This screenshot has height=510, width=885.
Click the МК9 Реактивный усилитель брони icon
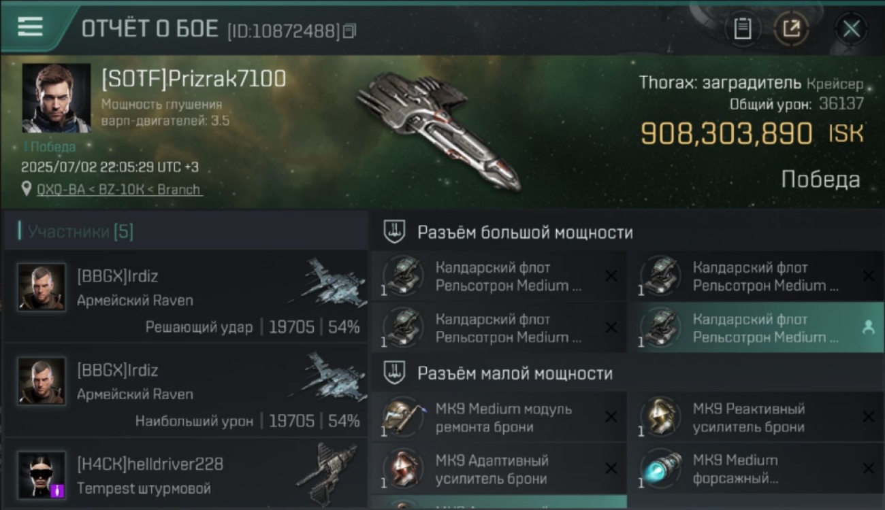(660, 418)
